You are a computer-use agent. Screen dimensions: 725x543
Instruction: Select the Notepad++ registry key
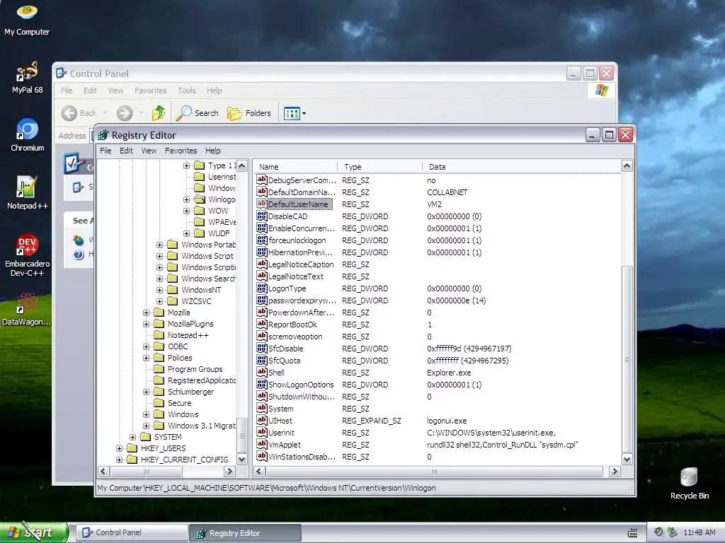click(x=188, y=335)
